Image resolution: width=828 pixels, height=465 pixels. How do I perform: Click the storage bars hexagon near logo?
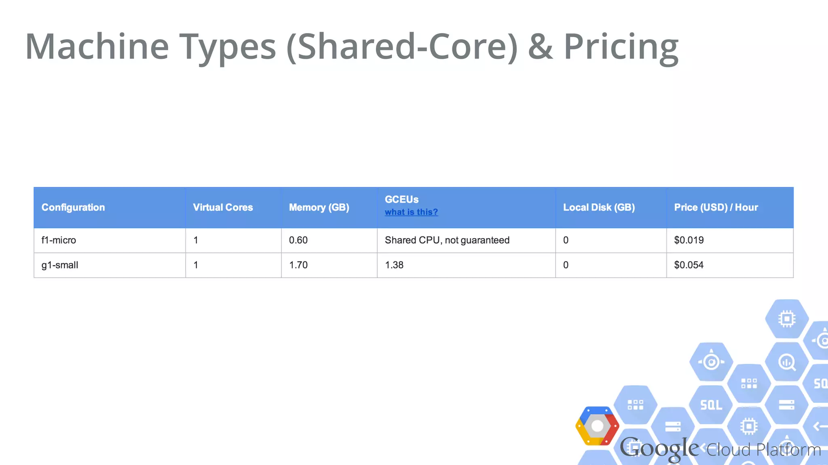673,427
